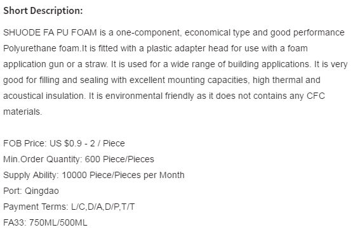Click the word materials on last paragraph line
This screenshot has height=237, width=353.
tap(22, 112)
